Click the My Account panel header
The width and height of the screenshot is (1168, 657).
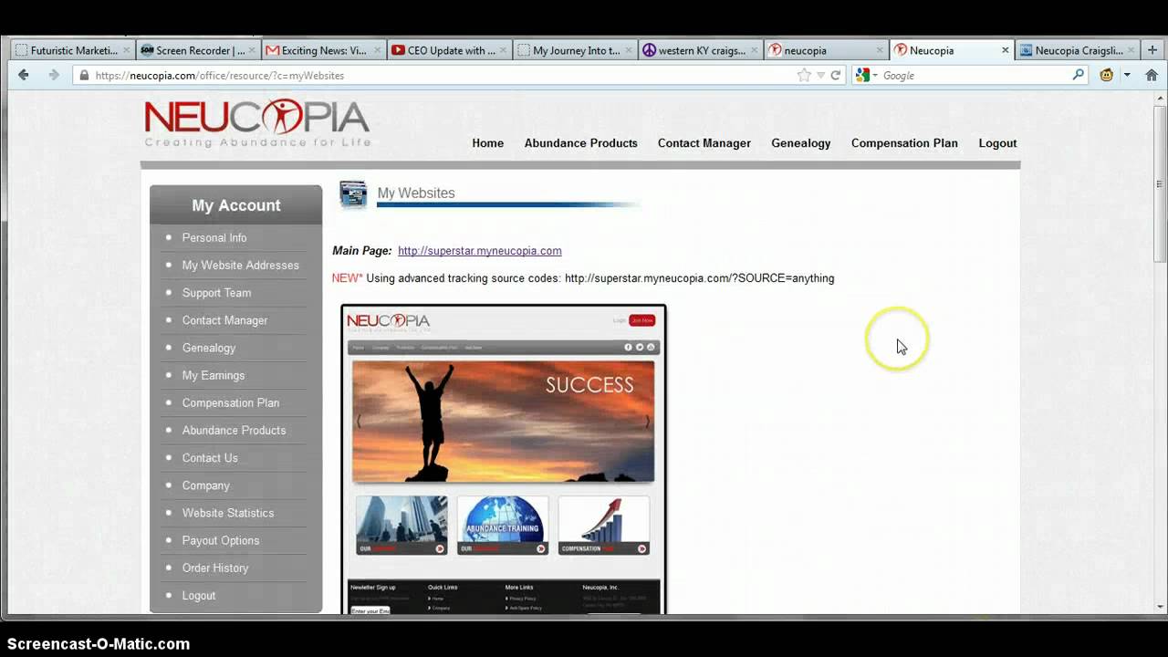(235, 205)
